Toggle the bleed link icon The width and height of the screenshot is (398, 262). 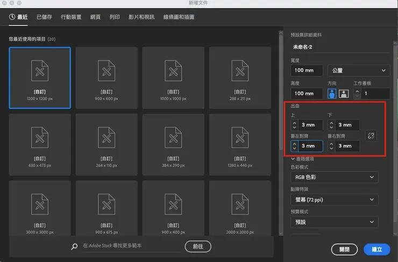click(x=371, y=136)
